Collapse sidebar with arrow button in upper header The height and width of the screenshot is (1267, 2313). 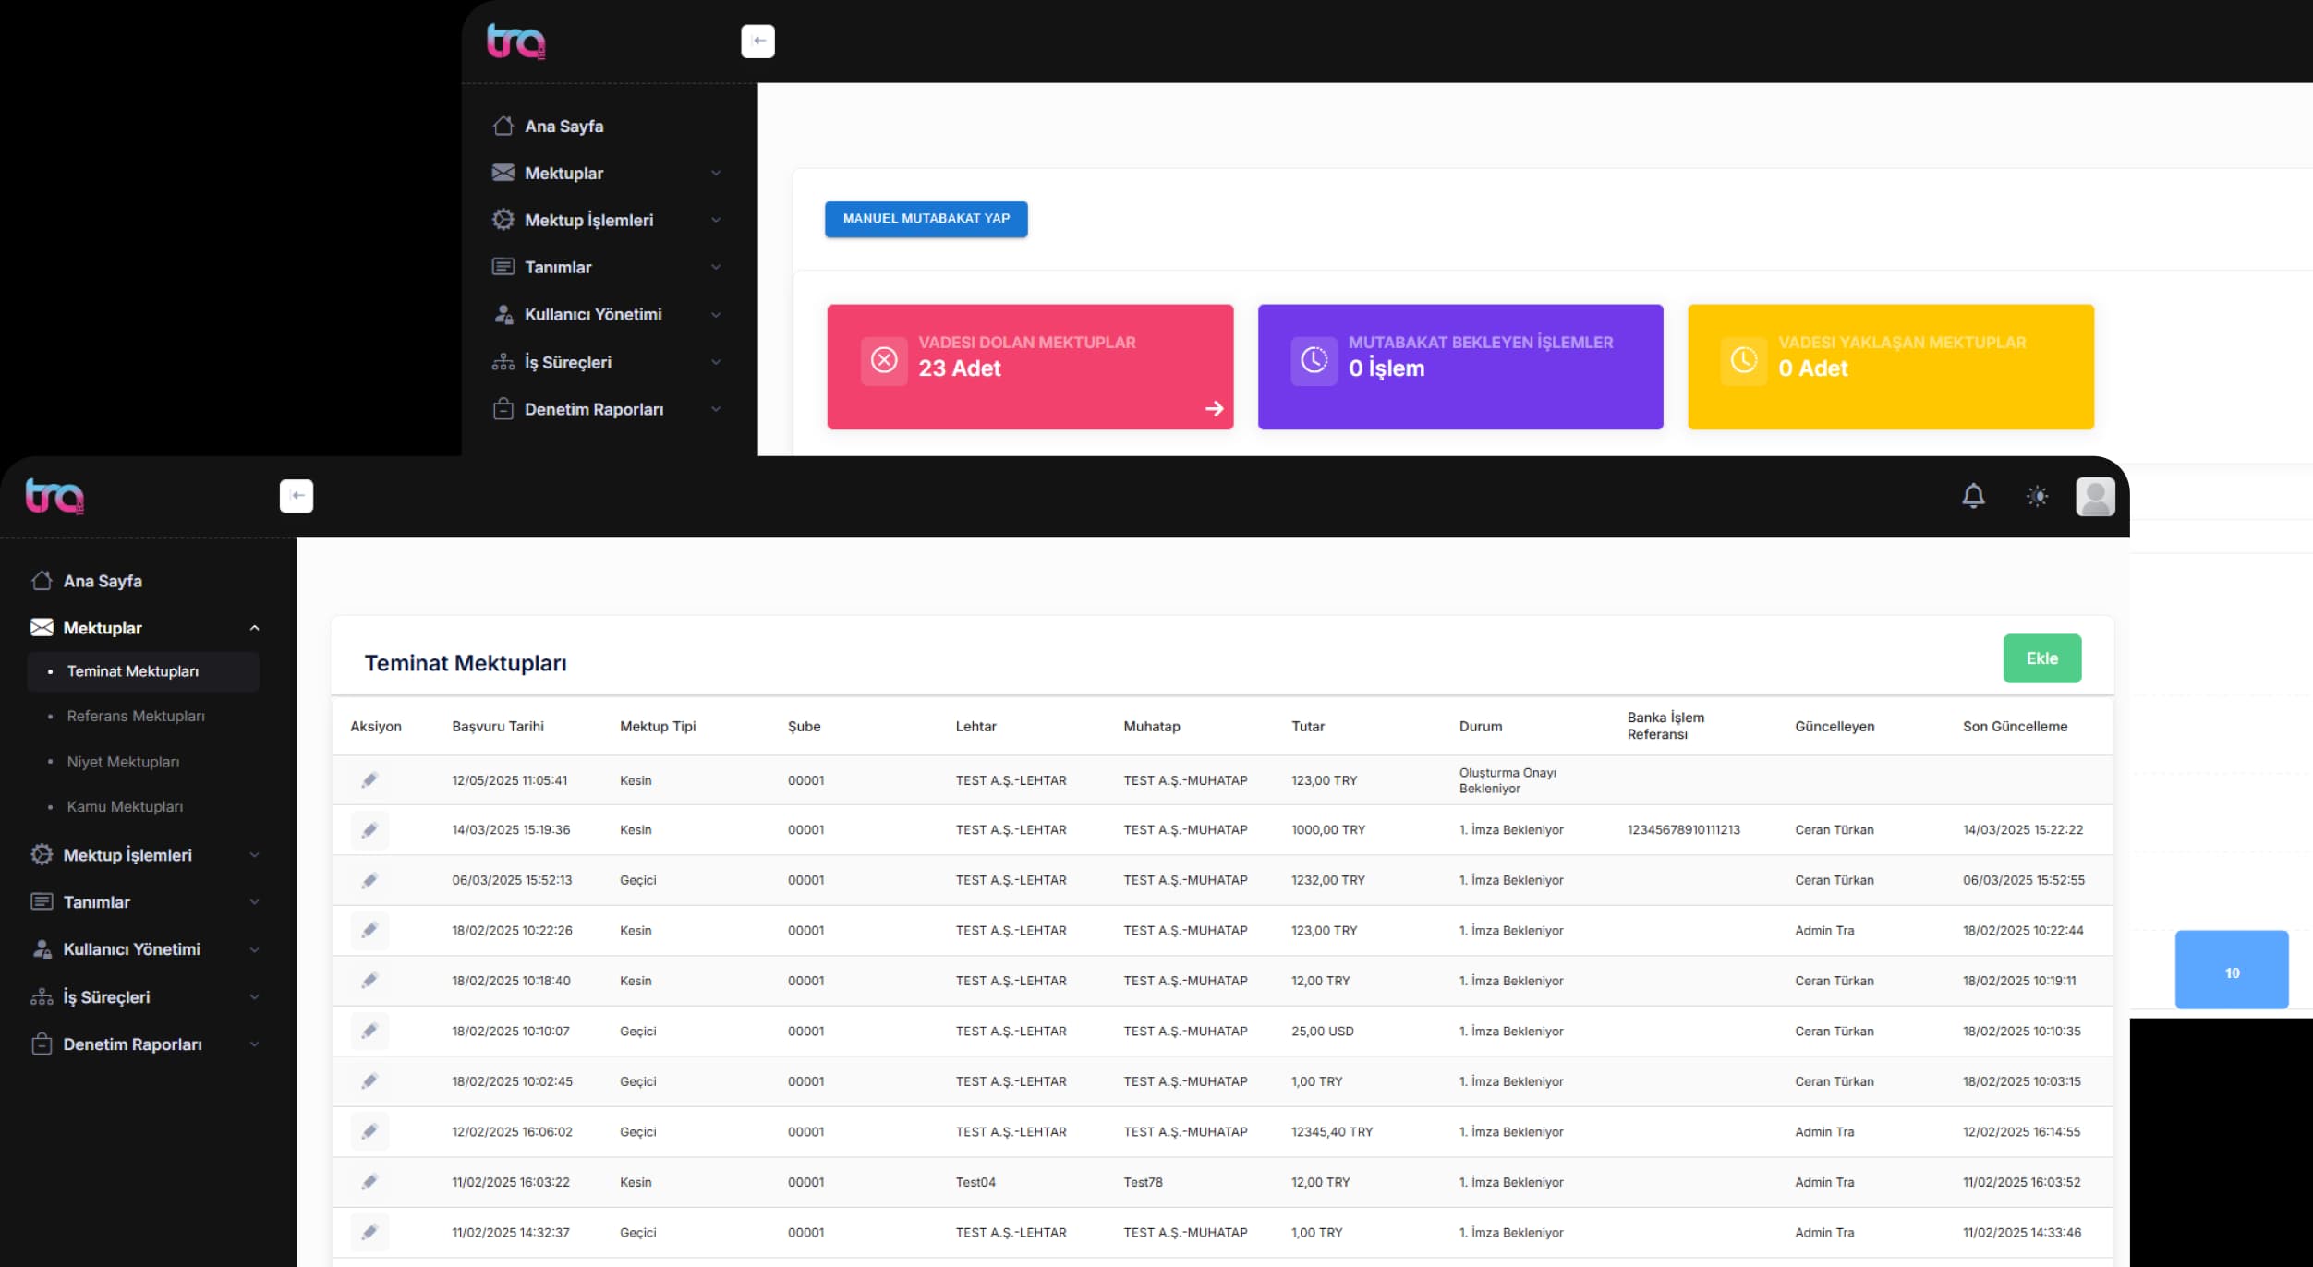click(757, 41)
